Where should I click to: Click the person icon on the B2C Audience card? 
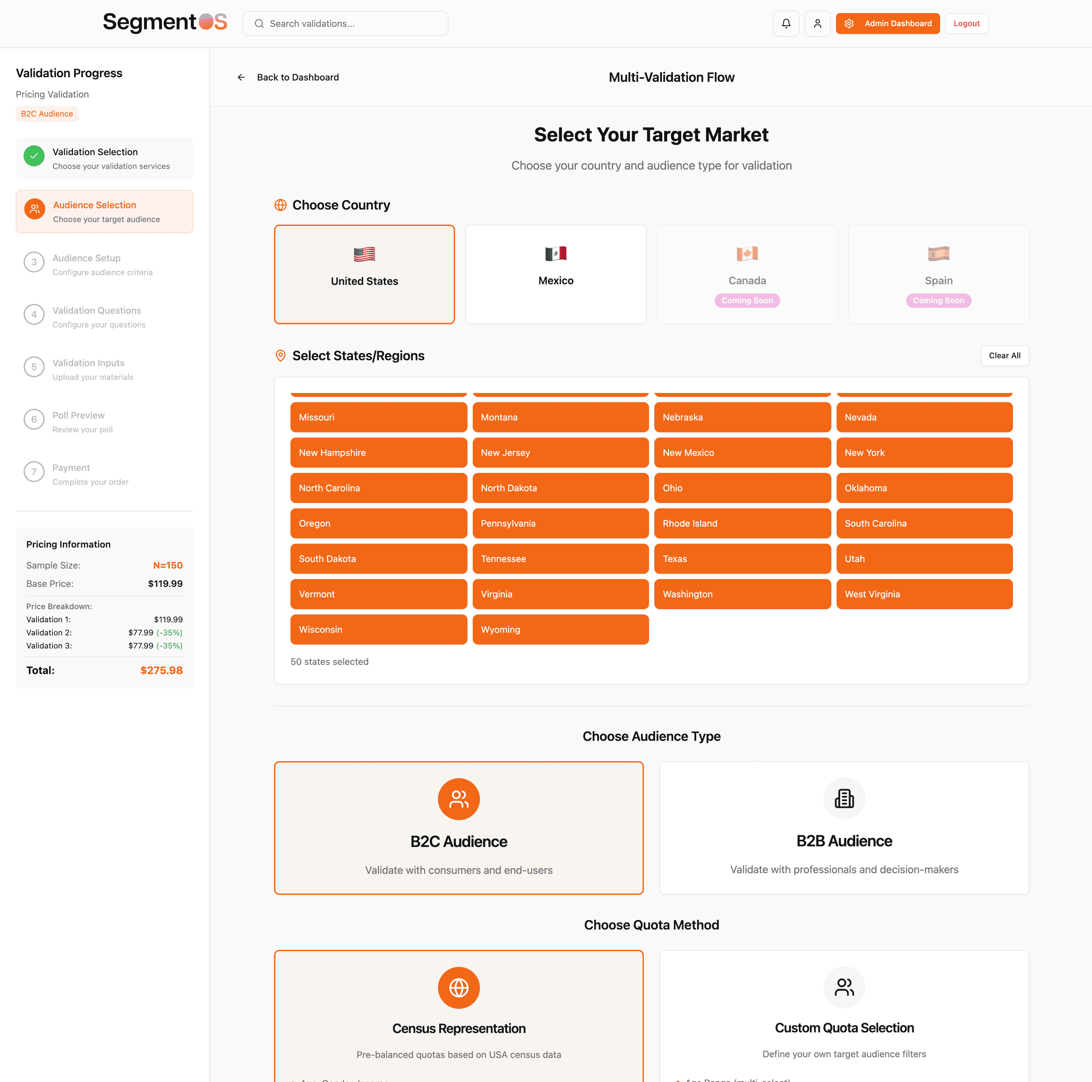458,798
